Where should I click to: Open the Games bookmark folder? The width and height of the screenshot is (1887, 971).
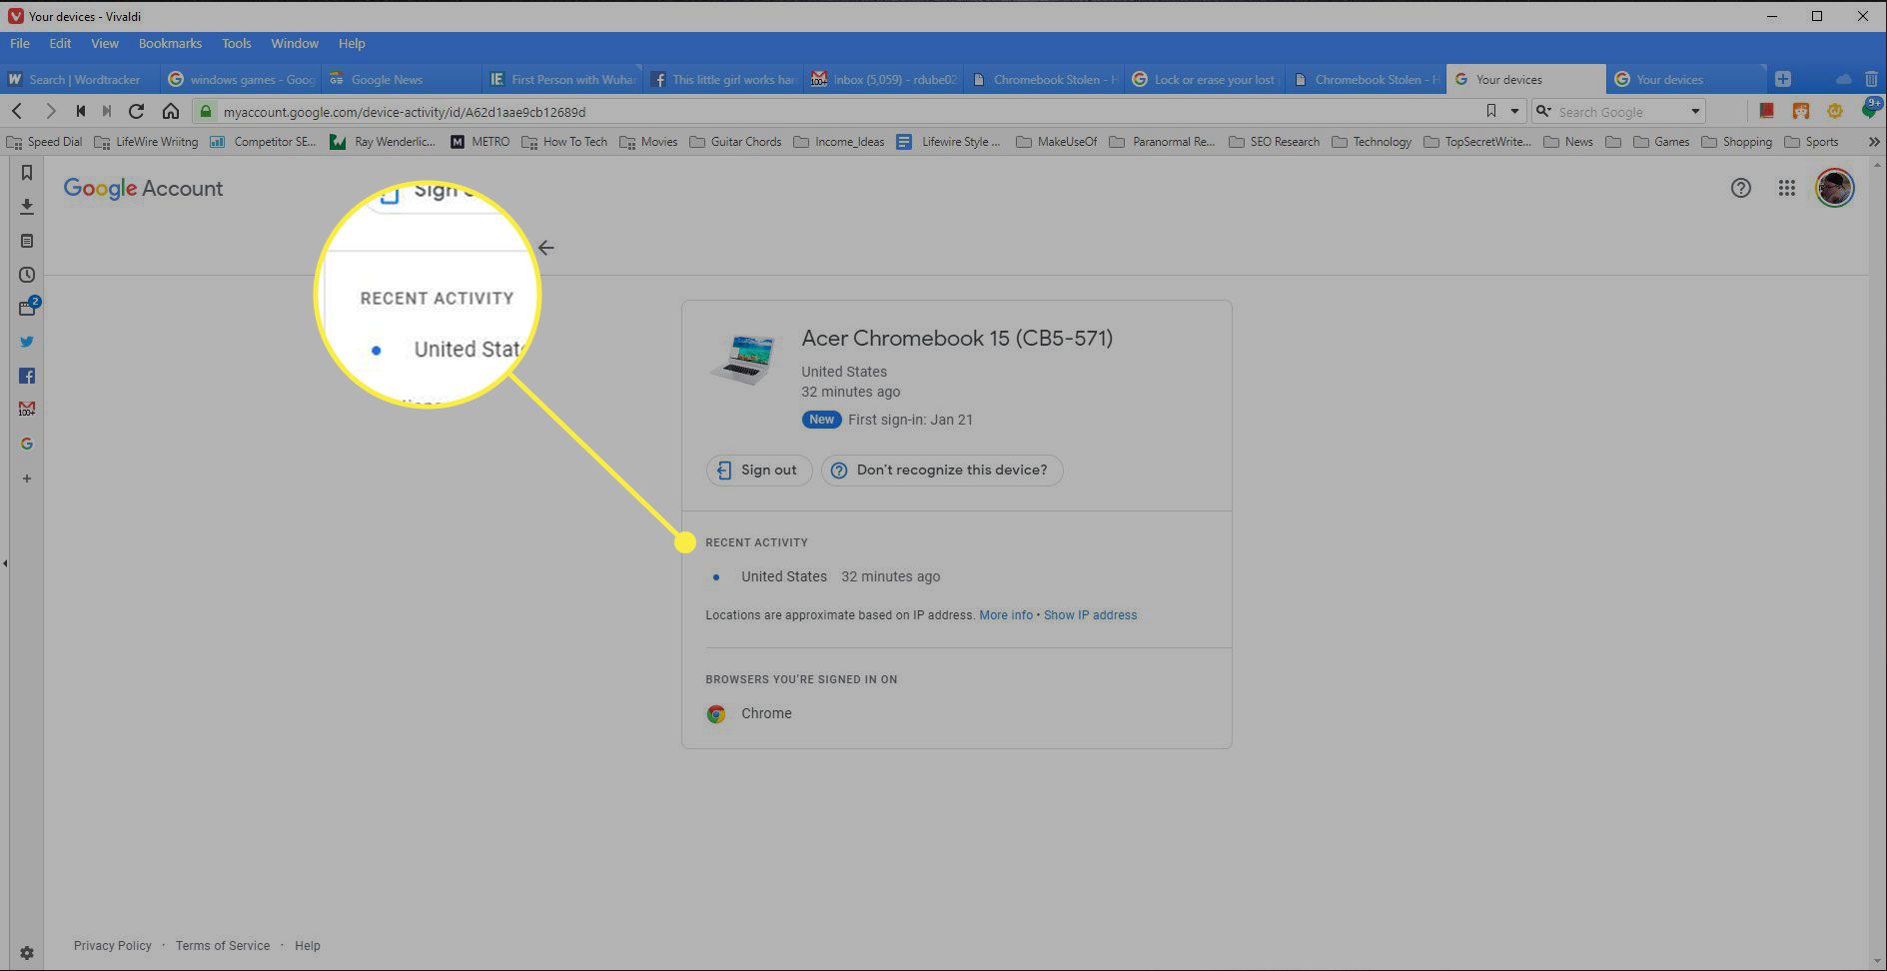1661,142
